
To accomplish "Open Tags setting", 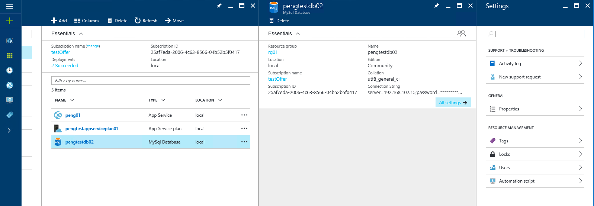I will 535,141.
